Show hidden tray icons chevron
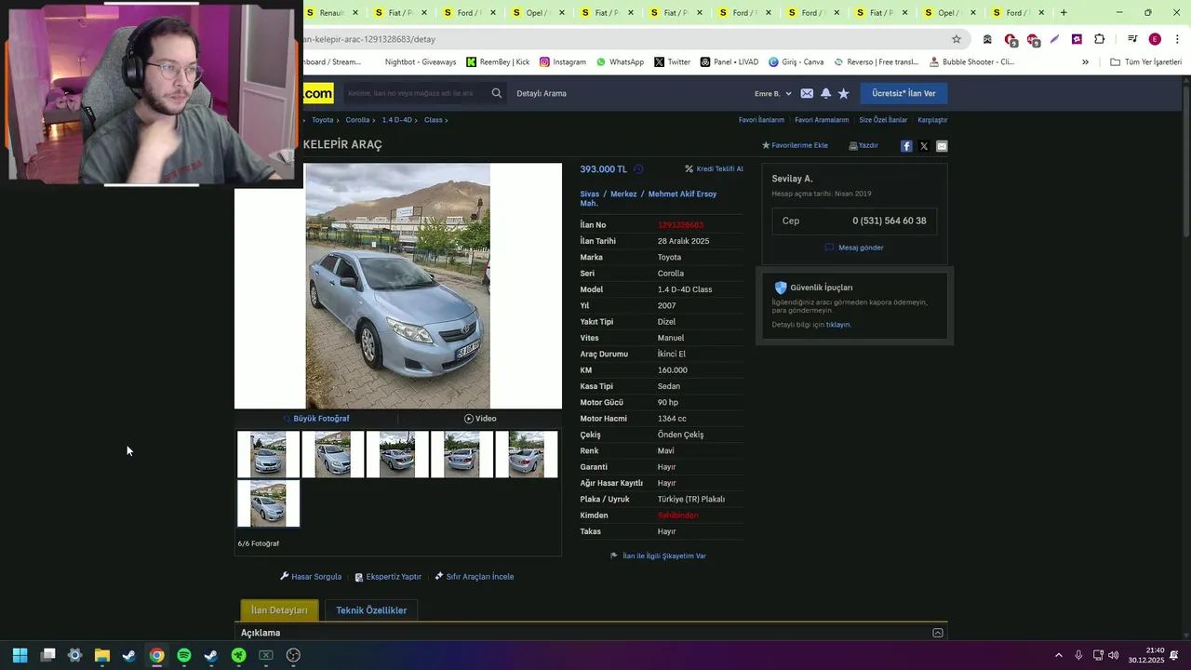Screen dimensions: 1191x670 click(x=1059, y=655)
